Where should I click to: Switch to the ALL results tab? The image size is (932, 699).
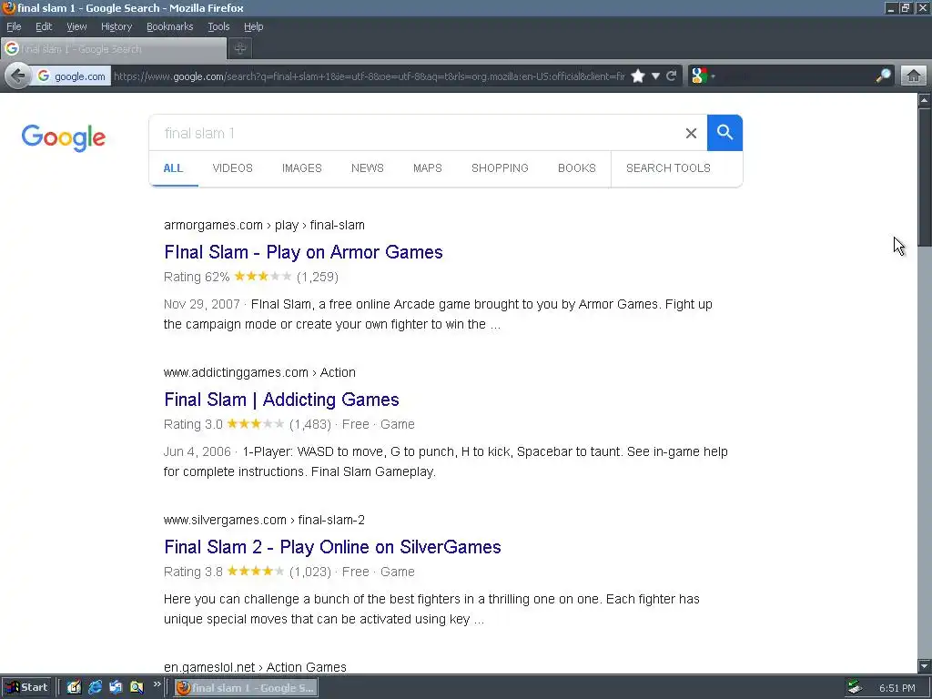(173, 168)
